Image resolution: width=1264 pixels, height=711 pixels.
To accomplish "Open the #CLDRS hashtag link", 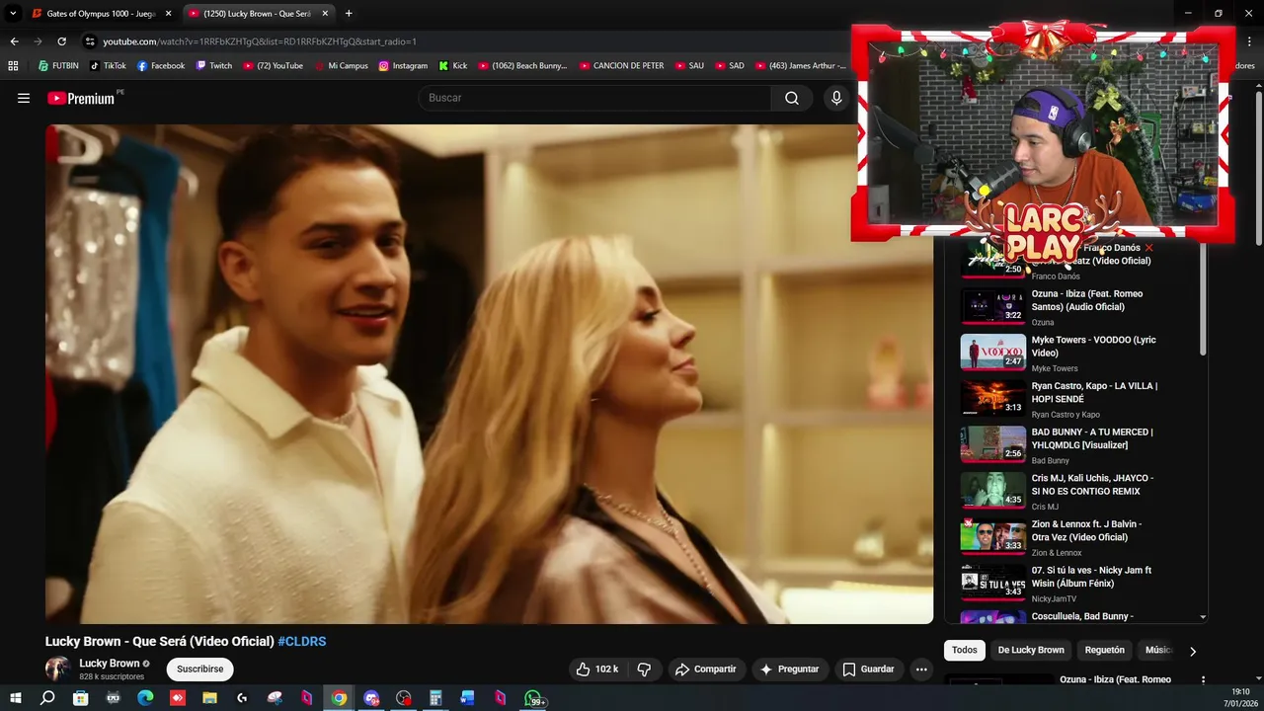I will tap(302, 641).
